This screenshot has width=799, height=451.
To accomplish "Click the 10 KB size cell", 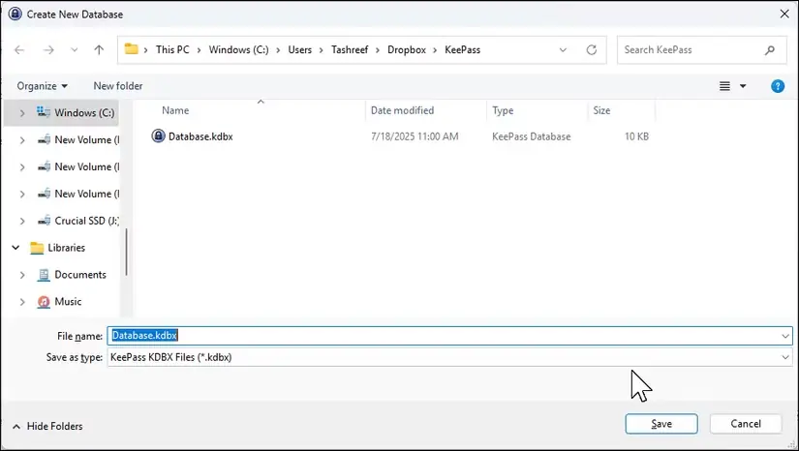I will pyautogui.click(x=636, y=136).
